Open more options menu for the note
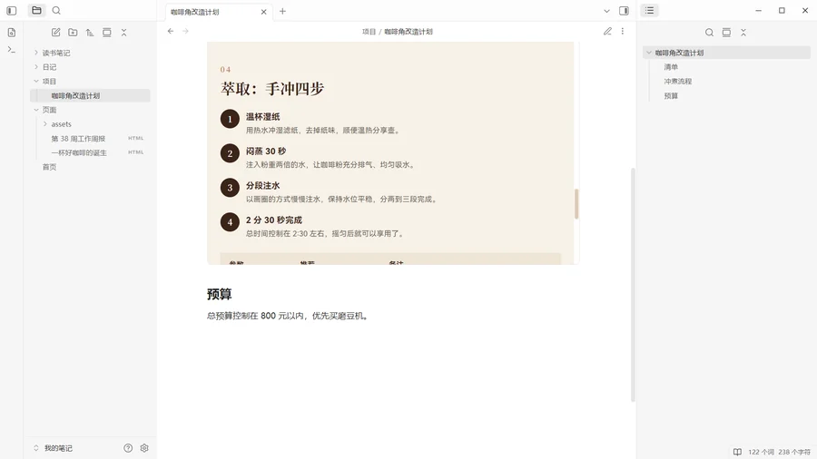Image resolution: width=817 pixels, height=459 pixels. tap(622, 31)
